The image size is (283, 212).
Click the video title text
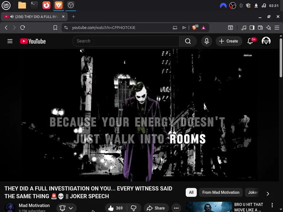pyautogui.click(x=88, y=192)
